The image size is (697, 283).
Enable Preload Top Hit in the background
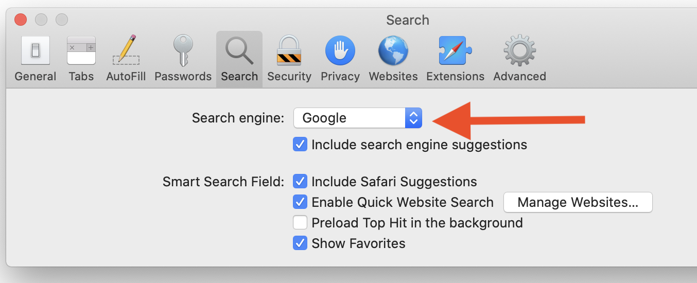click(300, 223)
